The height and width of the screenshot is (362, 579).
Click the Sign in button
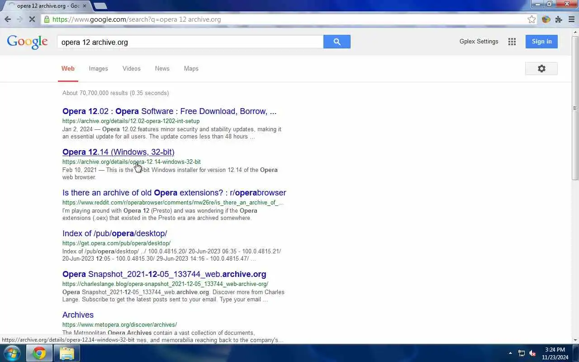point(541,41)
